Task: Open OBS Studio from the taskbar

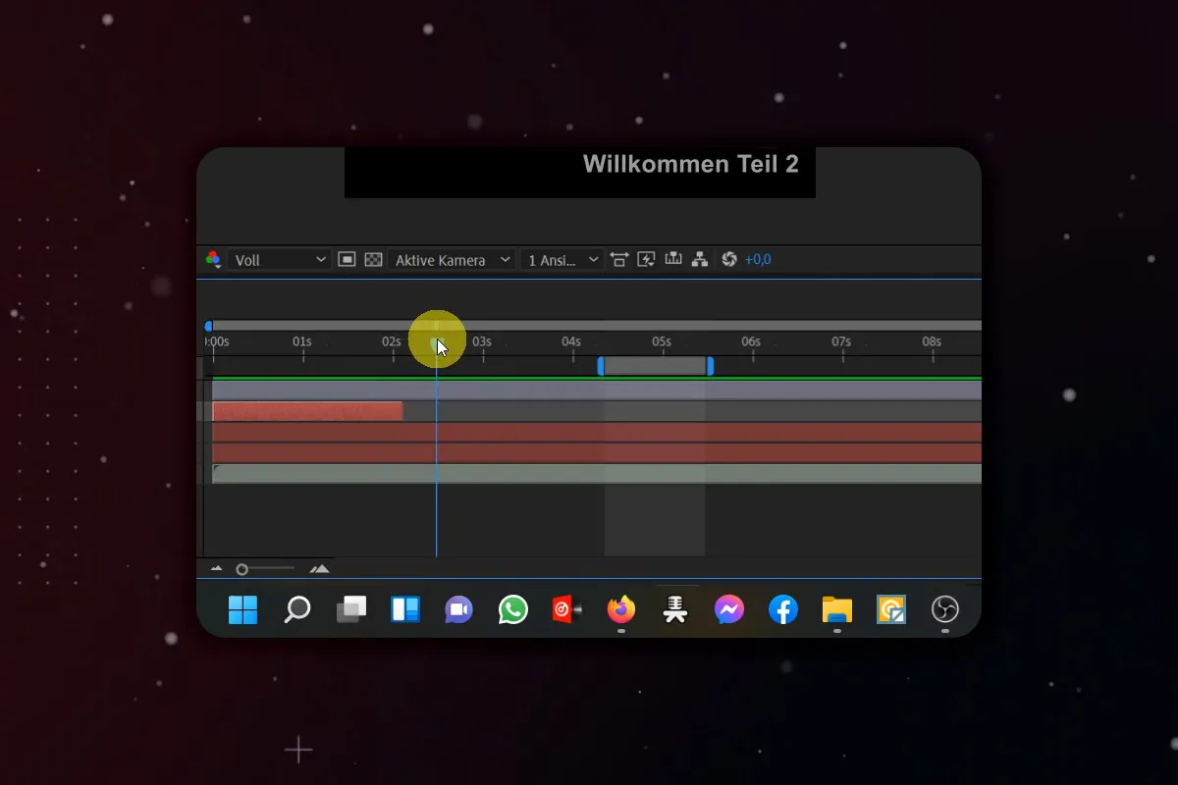Action: 944,610
